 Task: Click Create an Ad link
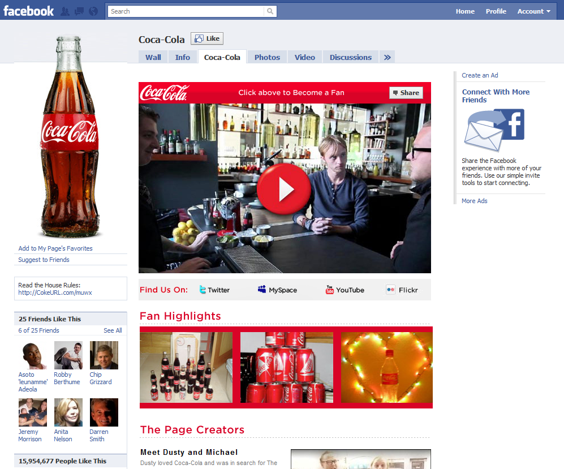[x=480, y=75]
